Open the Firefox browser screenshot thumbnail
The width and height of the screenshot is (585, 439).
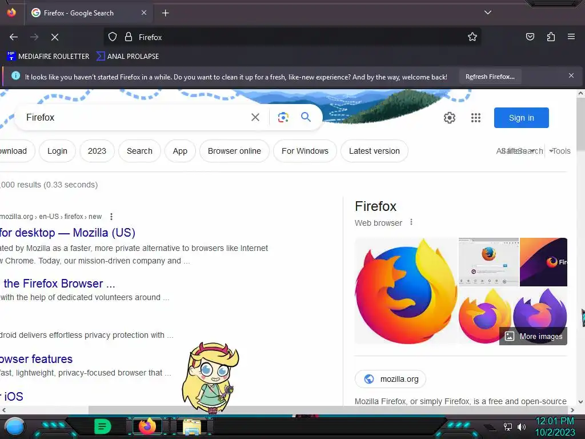[488, 262]
